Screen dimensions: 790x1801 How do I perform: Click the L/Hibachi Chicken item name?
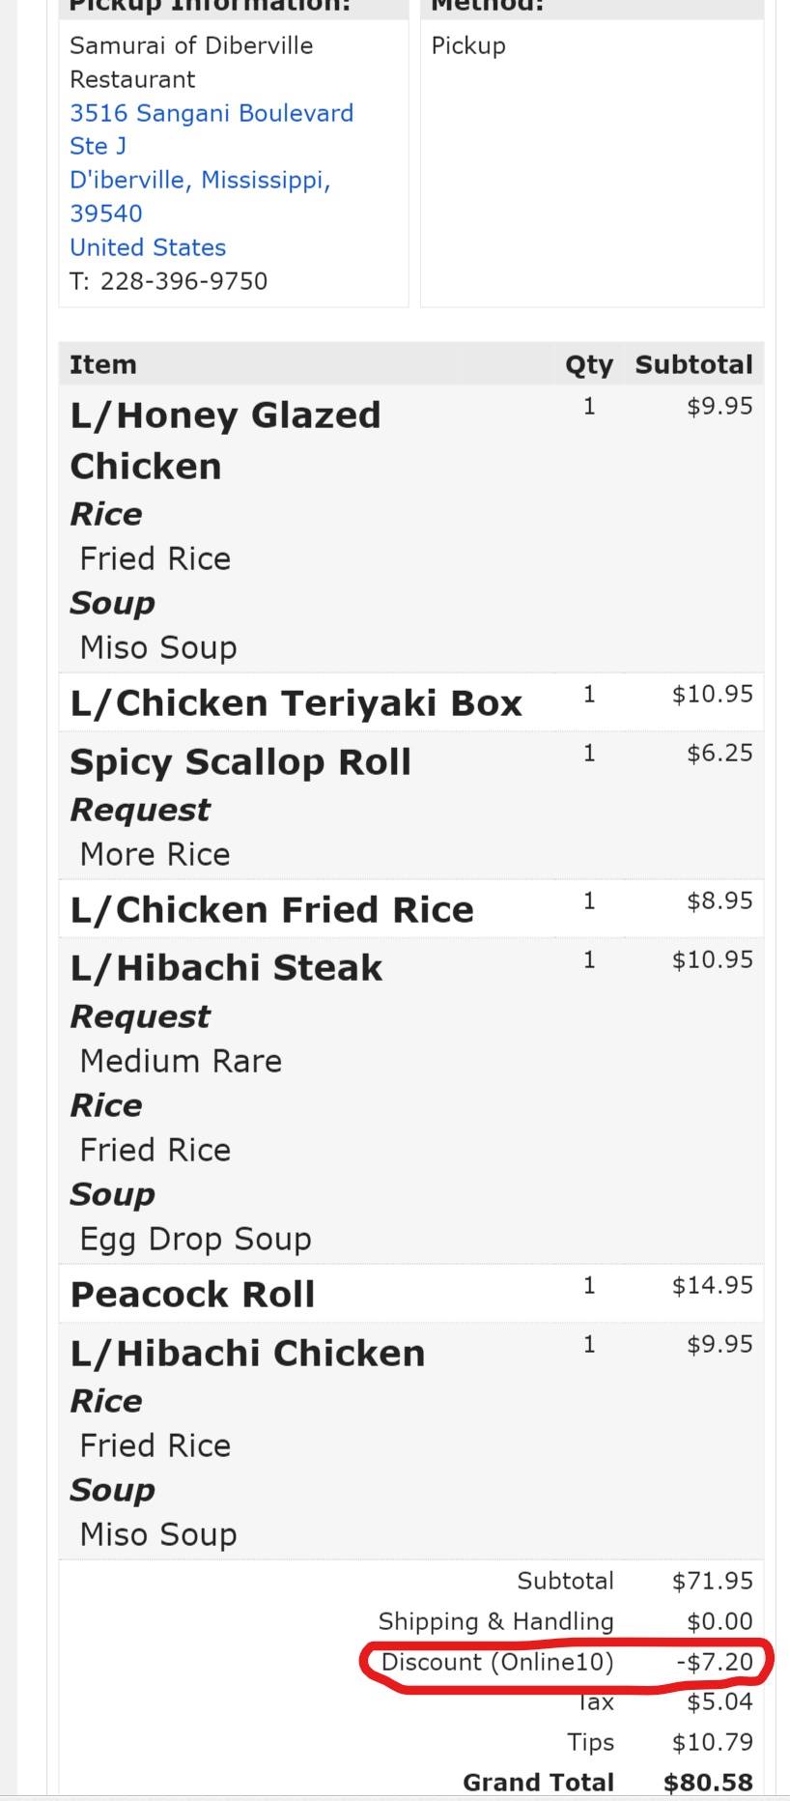[247, 1354]
